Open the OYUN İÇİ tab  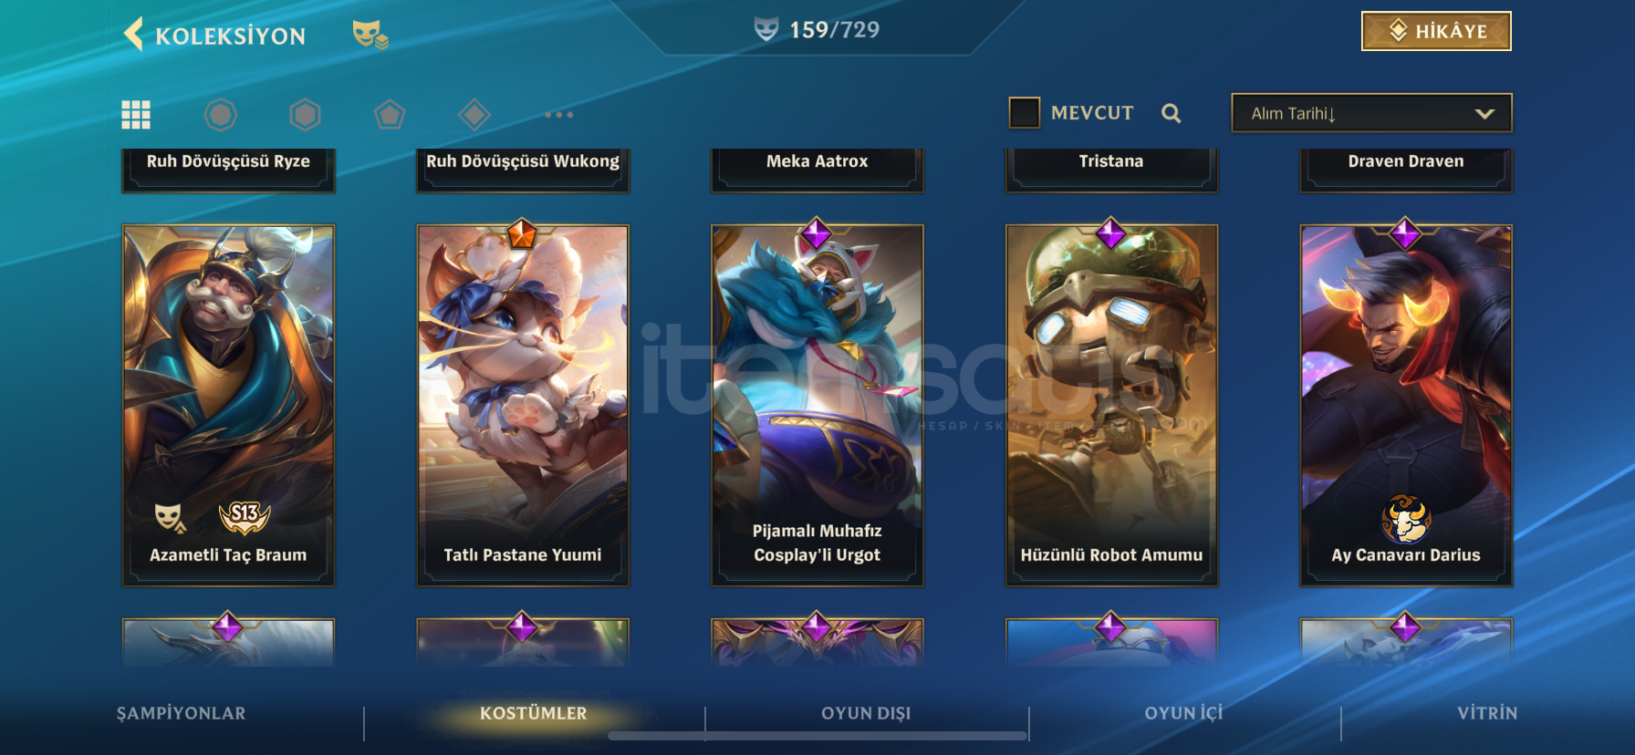coord(1183,713)
